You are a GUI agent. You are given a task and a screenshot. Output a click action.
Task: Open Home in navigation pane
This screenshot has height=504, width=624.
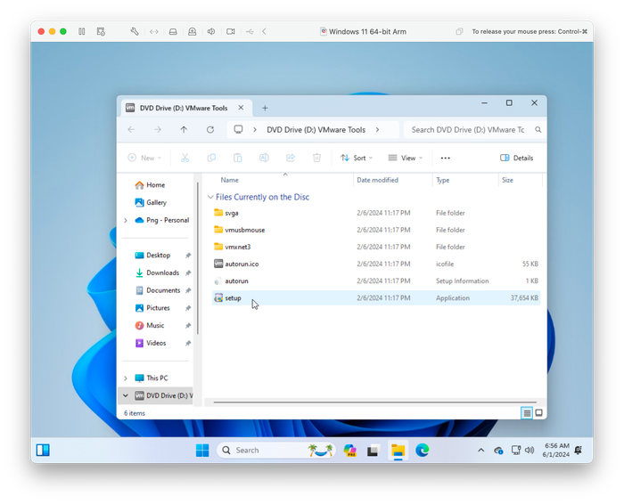(156, 185)
